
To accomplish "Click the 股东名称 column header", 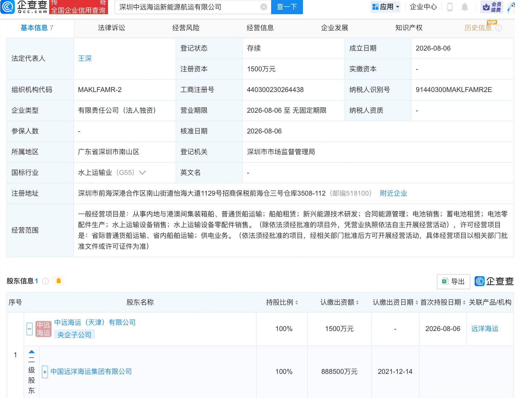I will click(140, 302).
